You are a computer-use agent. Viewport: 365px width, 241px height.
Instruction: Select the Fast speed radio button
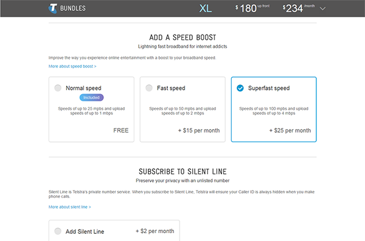coord(149,88)
